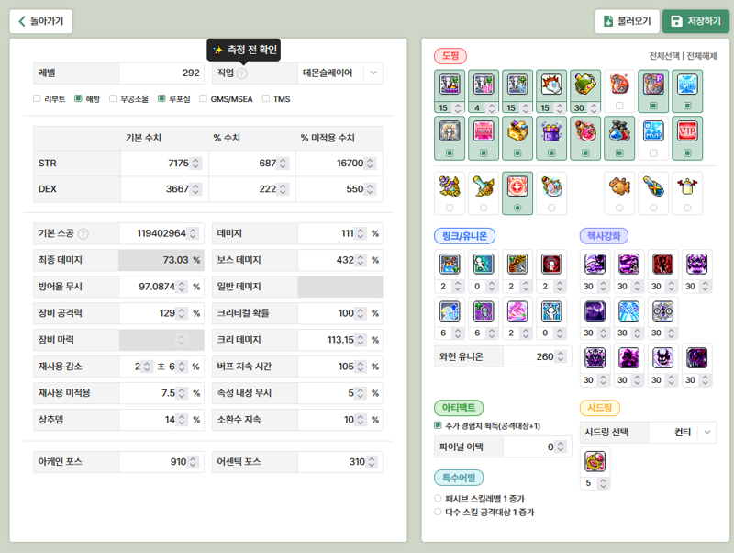
Task: Click the 링크/유니온 section label
Action: (465, 236)
